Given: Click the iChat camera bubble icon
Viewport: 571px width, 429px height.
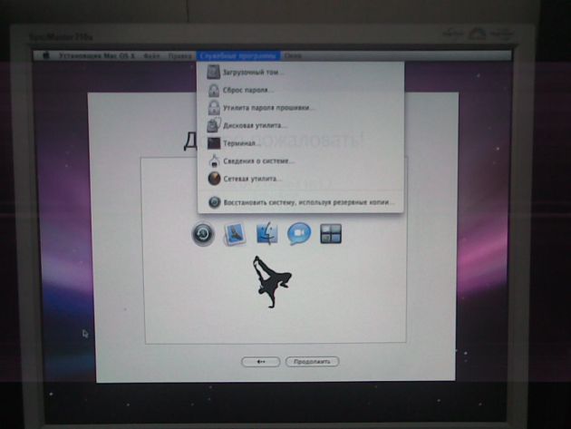Looking at the screenshot, I should pyautogui.click(x=299, y=234).
